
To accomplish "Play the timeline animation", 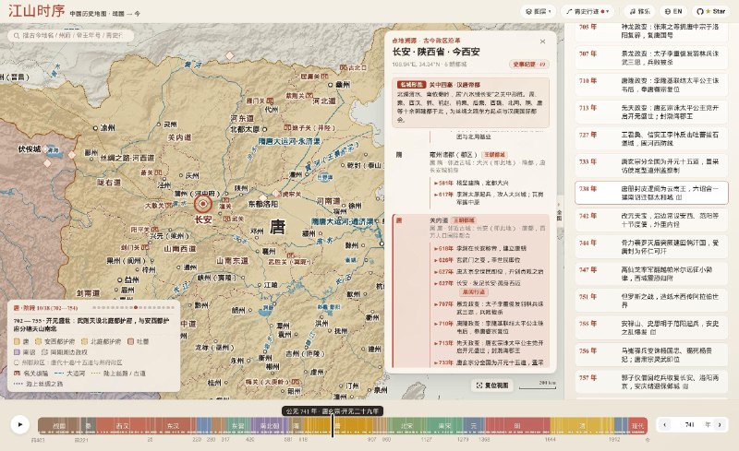I will pos(19,424).
